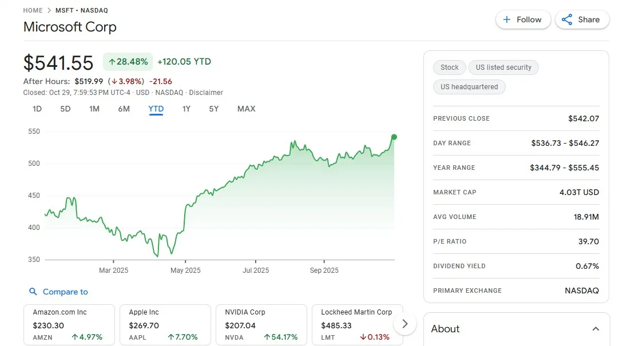This screenshot has width=643, height=346.
Task: Open the Disclaimer link
Action: [x=206, y=92]
